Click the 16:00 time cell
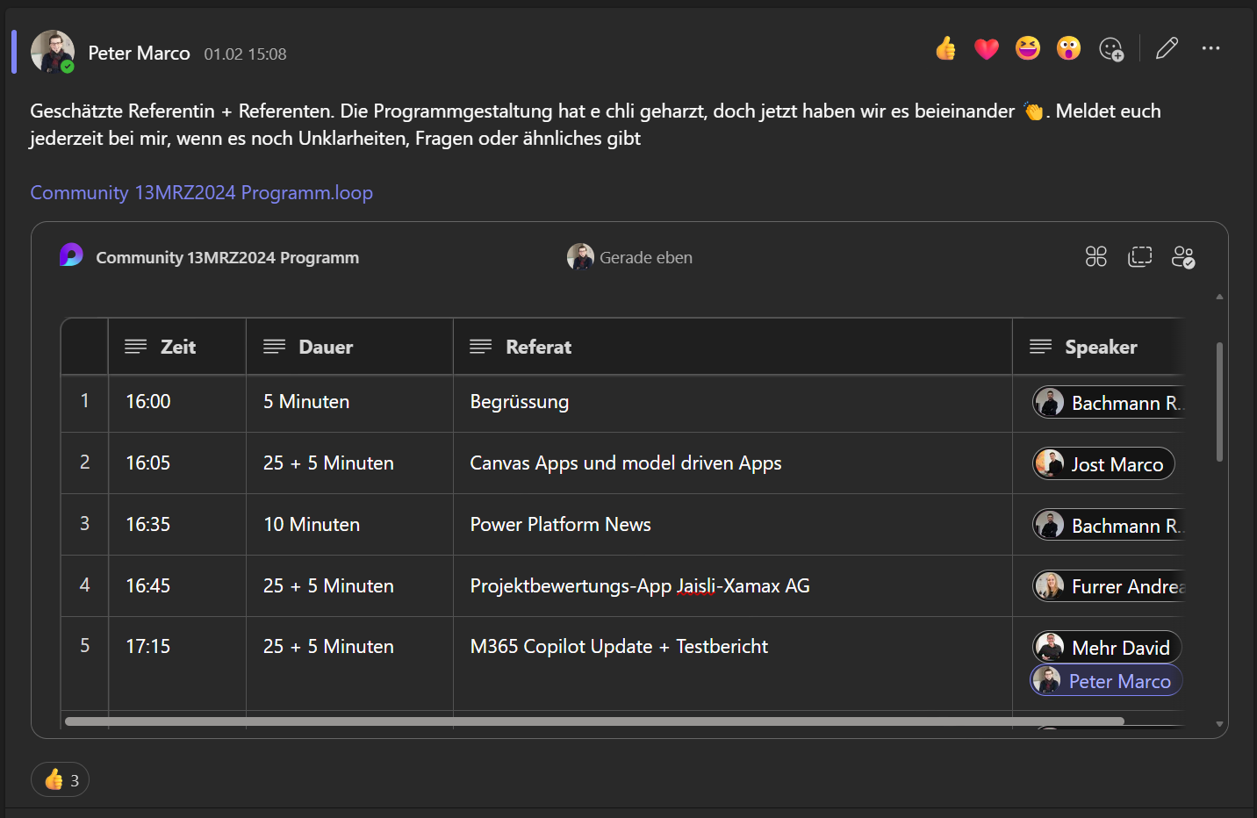 coord(177,402)
